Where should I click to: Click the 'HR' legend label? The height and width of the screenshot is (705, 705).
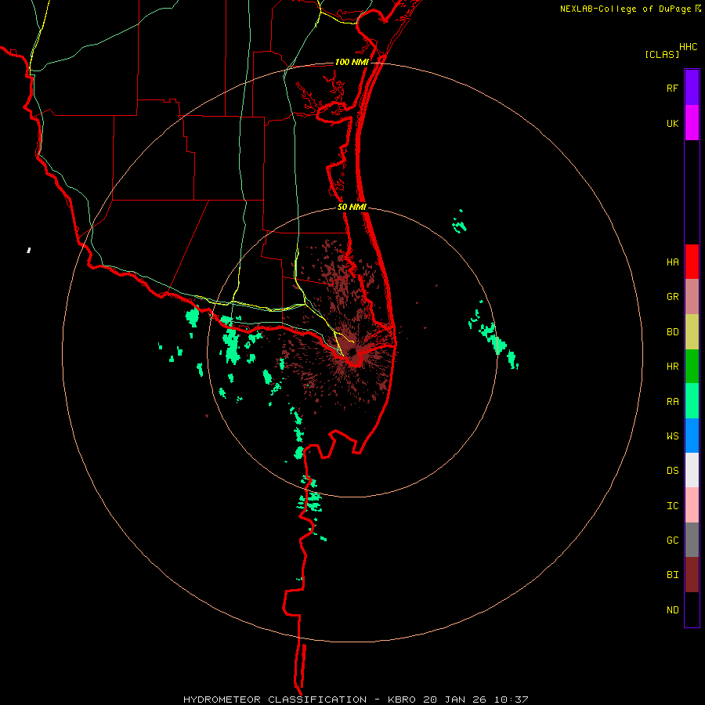(672, 367)
